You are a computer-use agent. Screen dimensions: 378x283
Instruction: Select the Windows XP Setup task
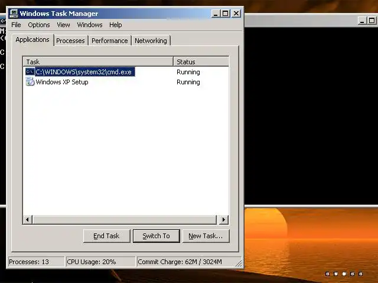[62, 82]
